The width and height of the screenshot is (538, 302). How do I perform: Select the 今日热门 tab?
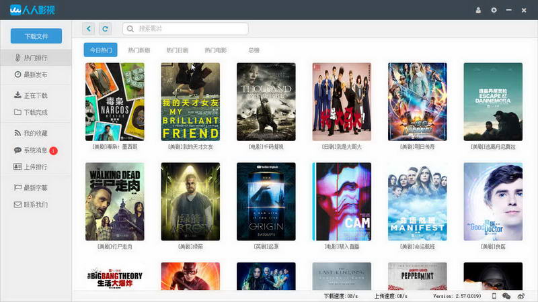coord(100,50)
